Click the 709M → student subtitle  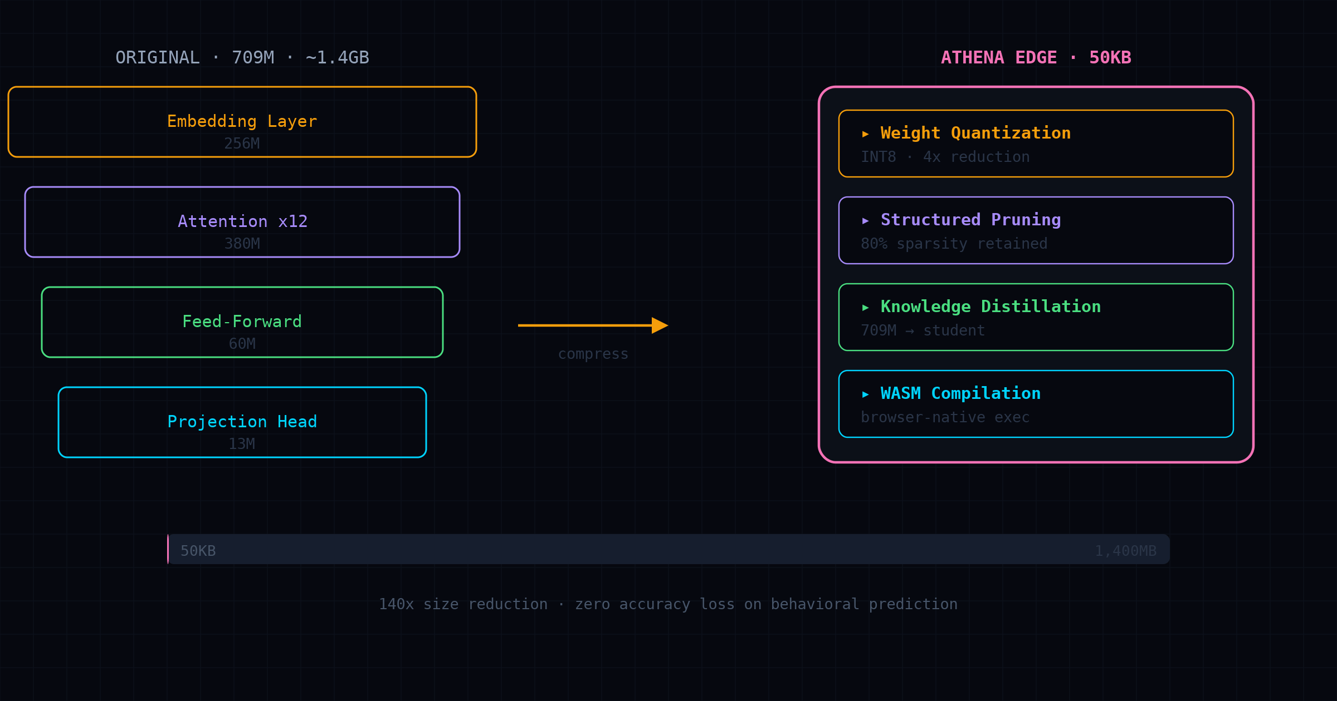(923, 331)
